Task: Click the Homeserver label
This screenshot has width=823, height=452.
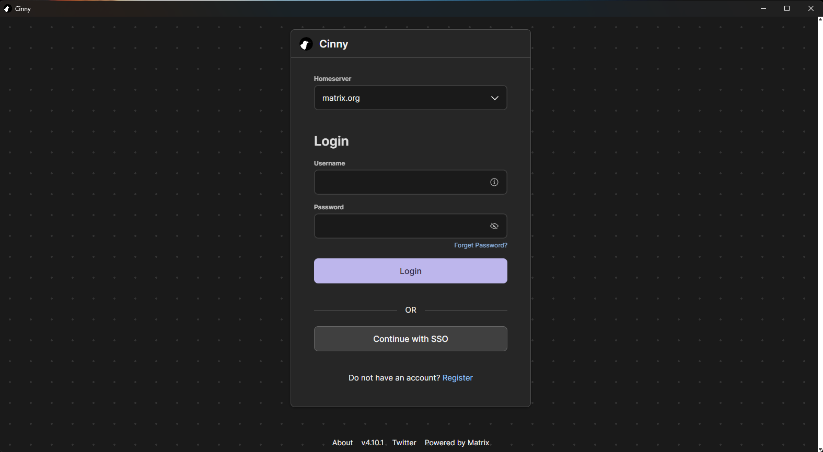Action: coord(332,79)
